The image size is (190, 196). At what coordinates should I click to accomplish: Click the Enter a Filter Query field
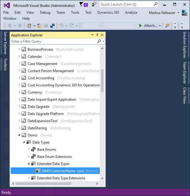pyautogui.click(x=54, y=41)
